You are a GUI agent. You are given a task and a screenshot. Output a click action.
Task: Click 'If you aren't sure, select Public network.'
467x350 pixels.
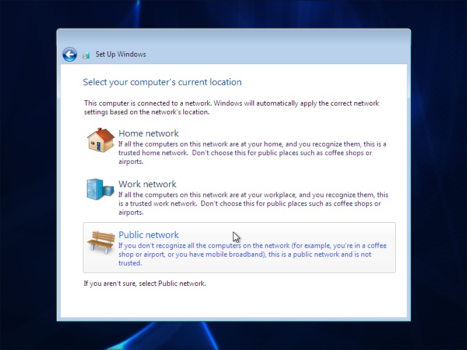(145, 283)
